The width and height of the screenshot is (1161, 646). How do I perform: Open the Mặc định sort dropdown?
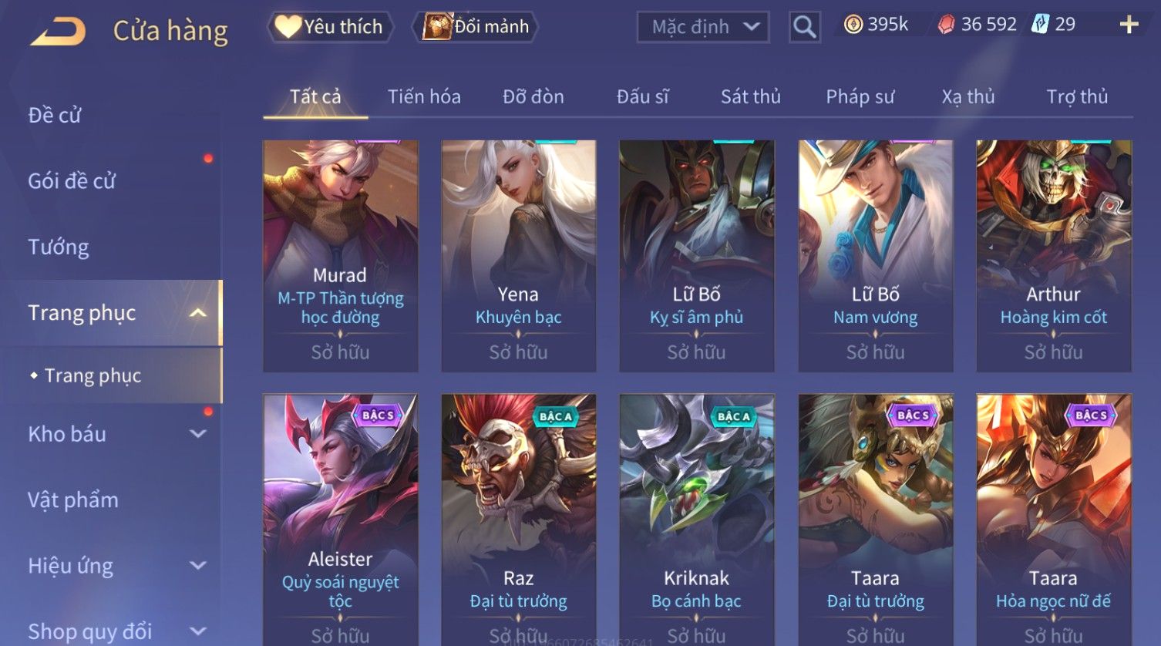702,27
